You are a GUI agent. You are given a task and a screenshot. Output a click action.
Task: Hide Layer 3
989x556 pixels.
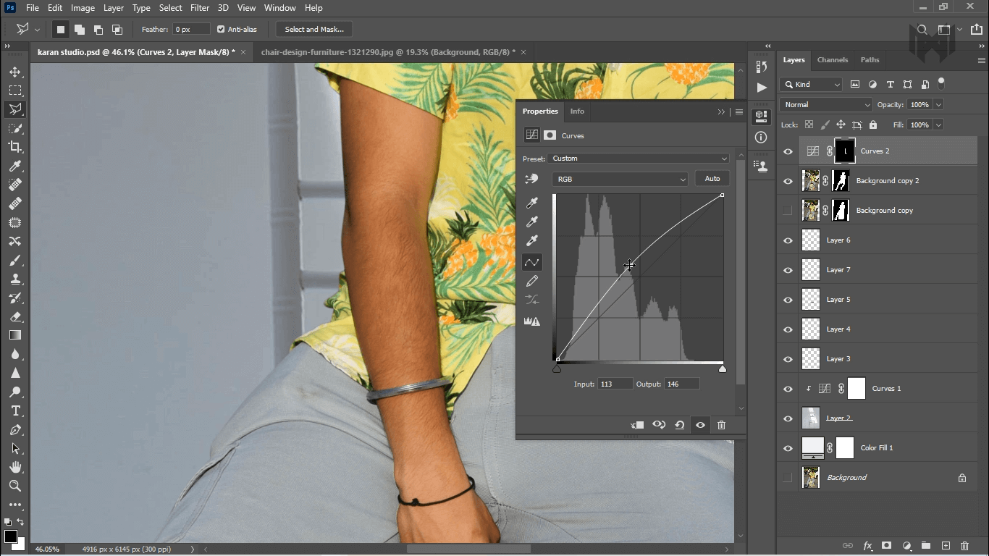(x=788, y=359)
